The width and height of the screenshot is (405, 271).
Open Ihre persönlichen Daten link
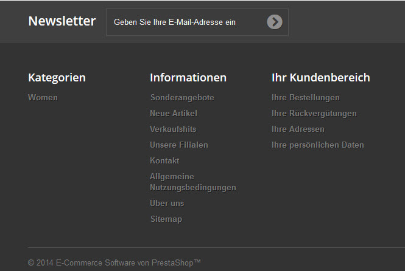pos(318,145)
